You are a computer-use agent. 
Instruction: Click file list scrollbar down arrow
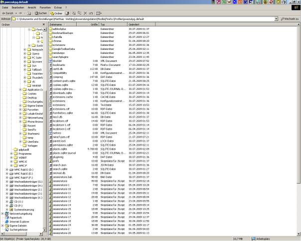pos(299,234)
